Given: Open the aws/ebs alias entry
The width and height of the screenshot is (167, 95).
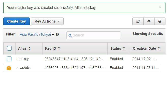Looking at the screenshot, I should tap(24, 68).
